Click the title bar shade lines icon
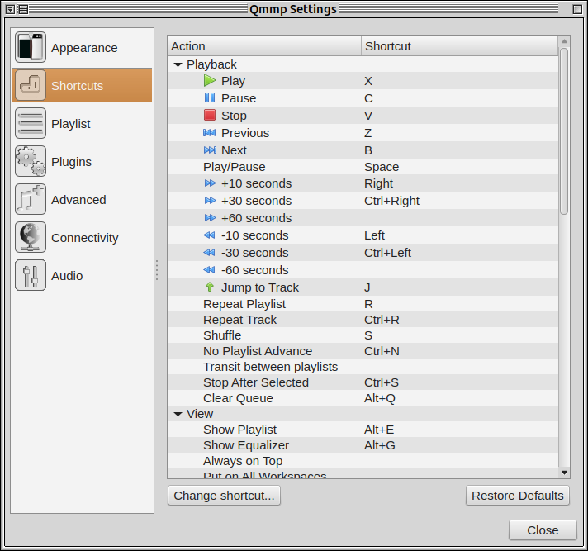This screenshot has height=551, width=588. pos(23,9)
